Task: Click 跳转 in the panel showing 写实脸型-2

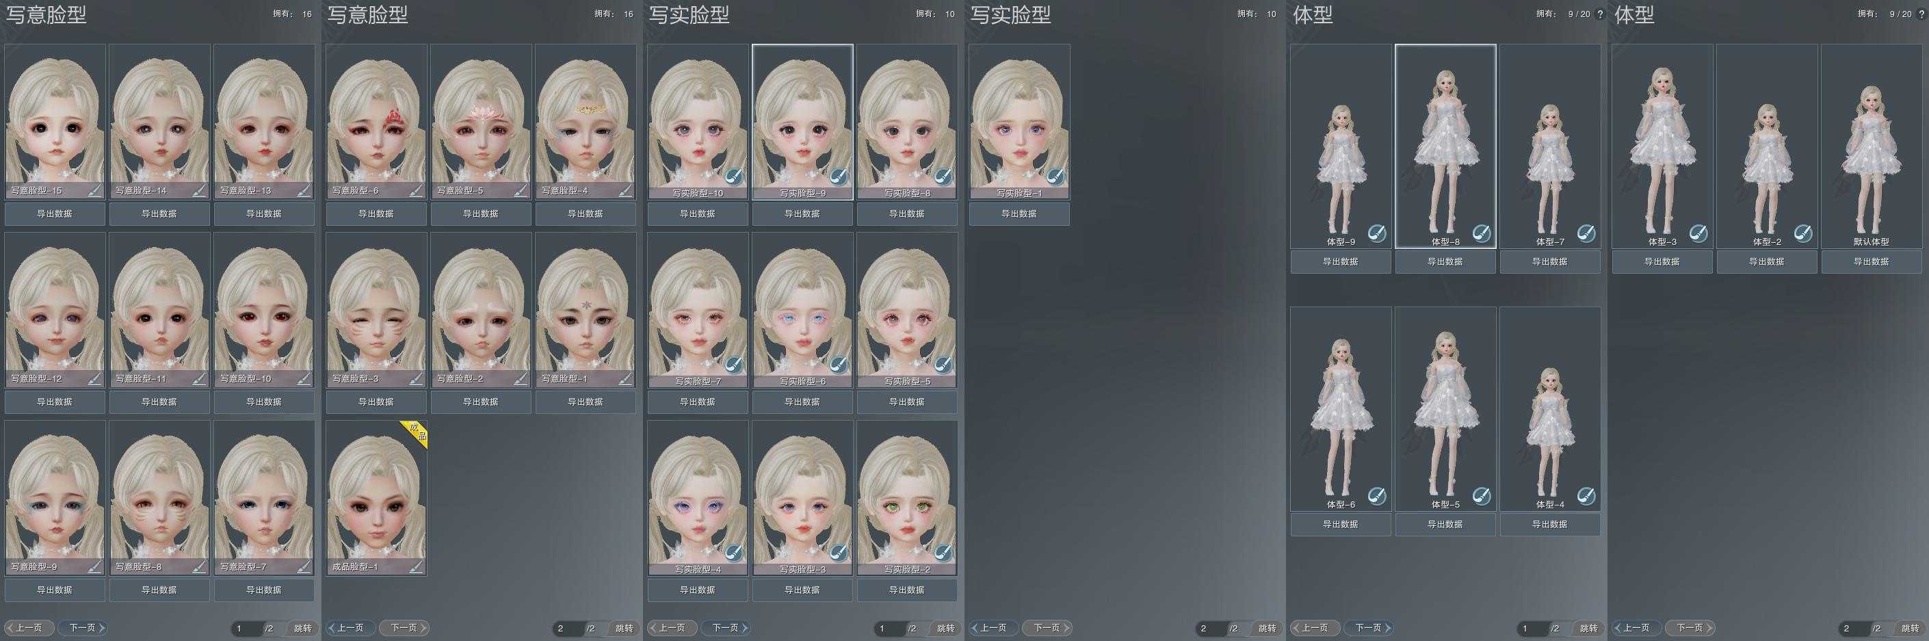Action: click(x=946, y=628)
